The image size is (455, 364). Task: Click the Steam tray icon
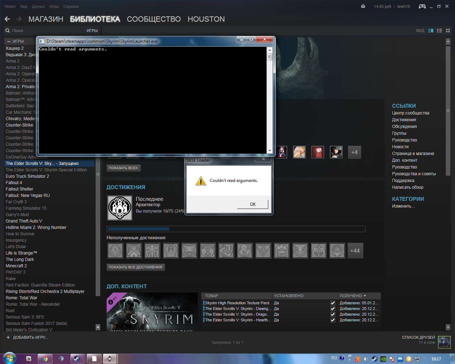coord(374,359)
